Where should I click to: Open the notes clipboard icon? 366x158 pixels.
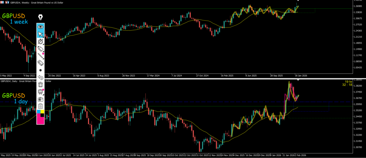click(41, 106)
